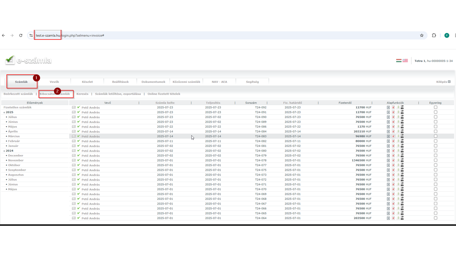Open the Beállítások tab
This screenshot has width=456, height=256.
click(120, 82)
